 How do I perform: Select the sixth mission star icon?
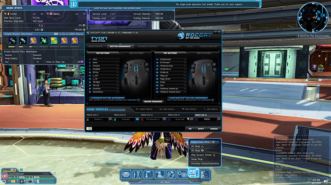coord(64,40)
